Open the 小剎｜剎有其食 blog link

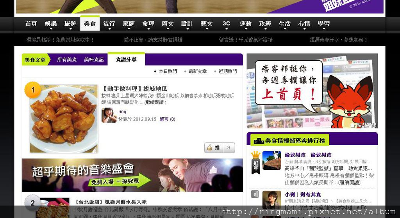(303, 195)
